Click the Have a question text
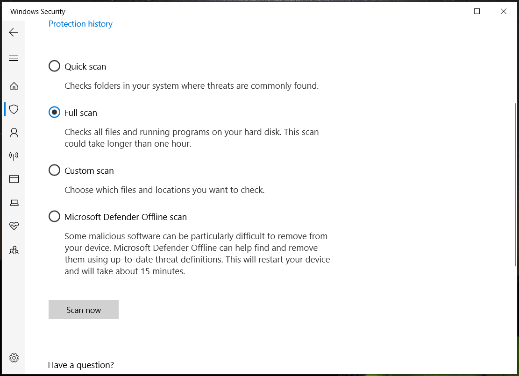 pyautogui.click(x=81, y=365)
